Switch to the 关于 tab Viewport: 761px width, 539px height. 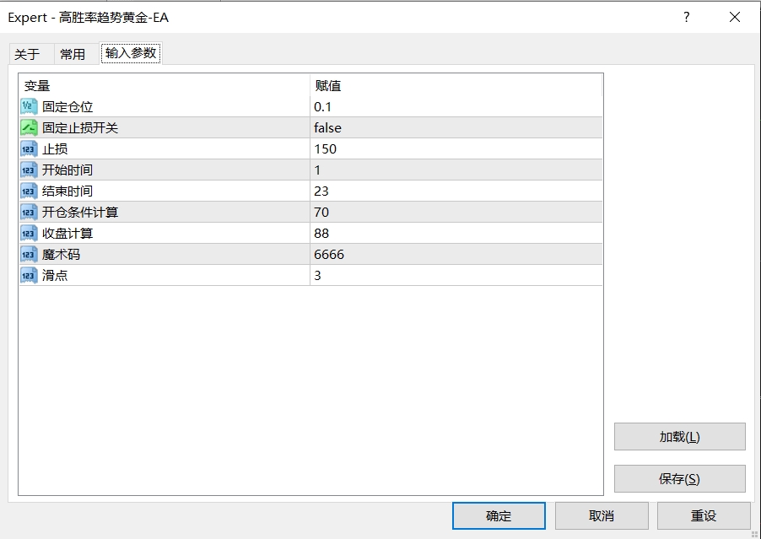[27, 54]
